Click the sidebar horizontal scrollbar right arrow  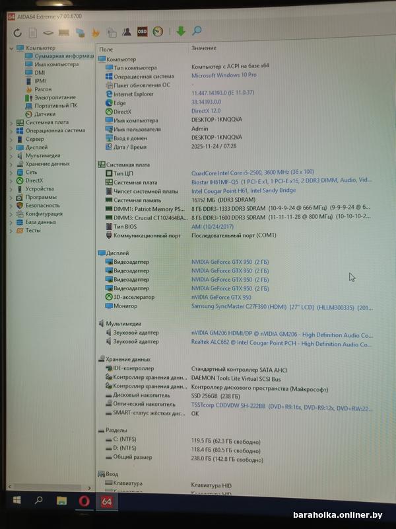click(x=89, y=488)
